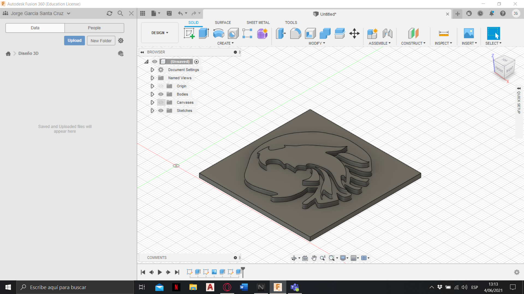The width and height of the screenshot is (524, 294).
Task: Open the CONSTRUCT dropdown menu
Action: 413,43
